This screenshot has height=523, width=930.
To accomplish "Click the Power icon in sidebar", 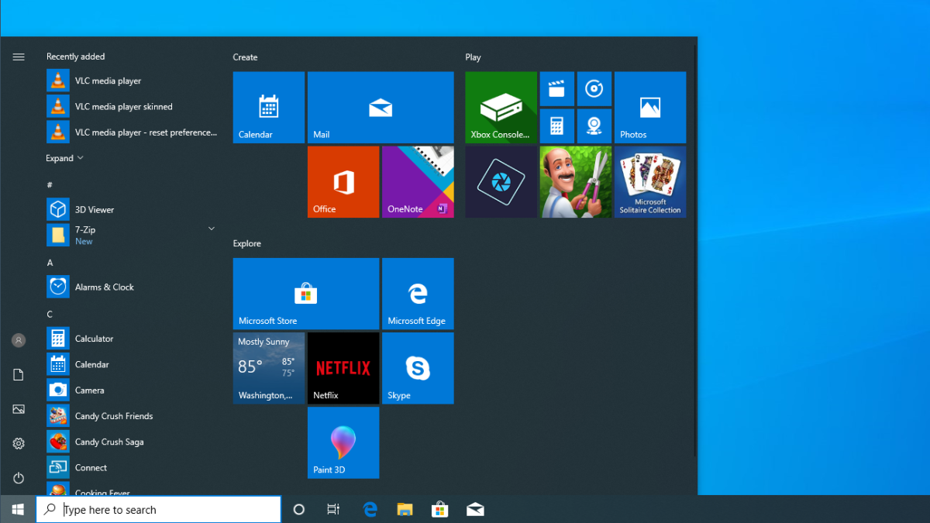I will point(19,478).
